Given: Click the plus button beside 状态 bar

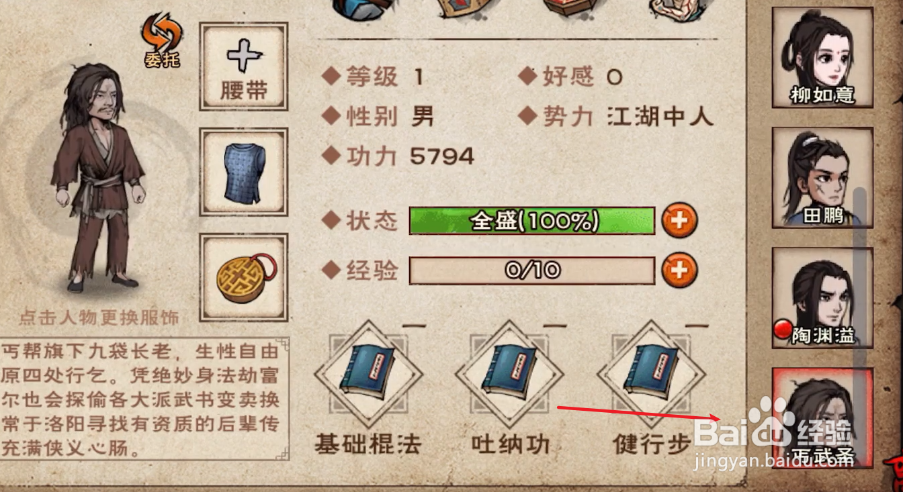Looking at the screenshot, I should coord(679,221).
